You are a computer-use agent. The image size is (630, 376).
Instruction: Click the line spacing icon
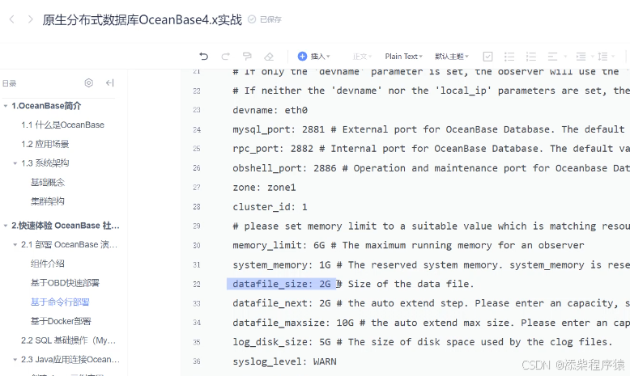tap(602, 57)
